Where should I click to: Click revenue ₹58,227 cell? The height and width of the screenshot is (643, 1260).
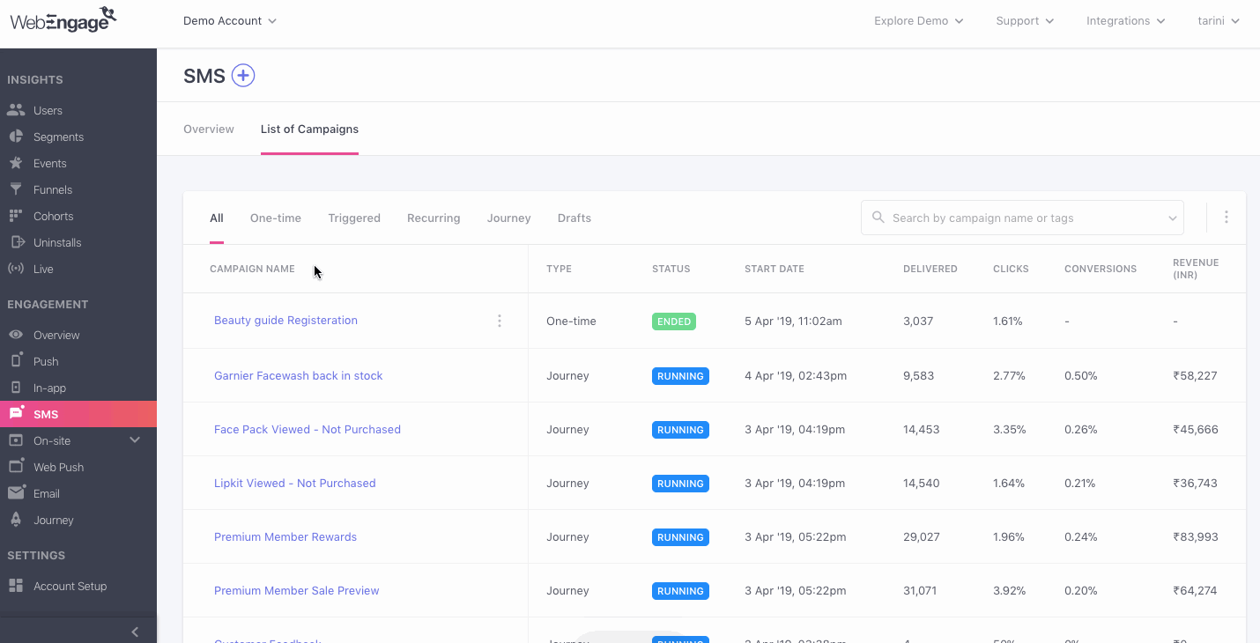pos(1195,375)
